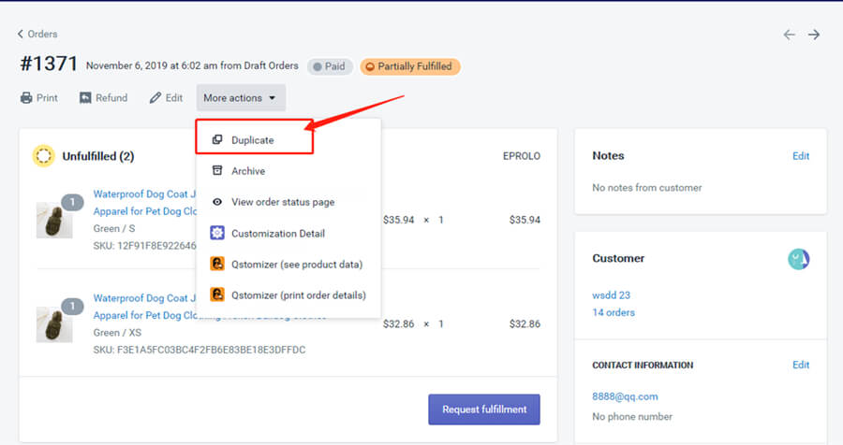Click the $32.86 line total
Image resolution: width=843 pixels, height=445 pixels.
(525, 323)
